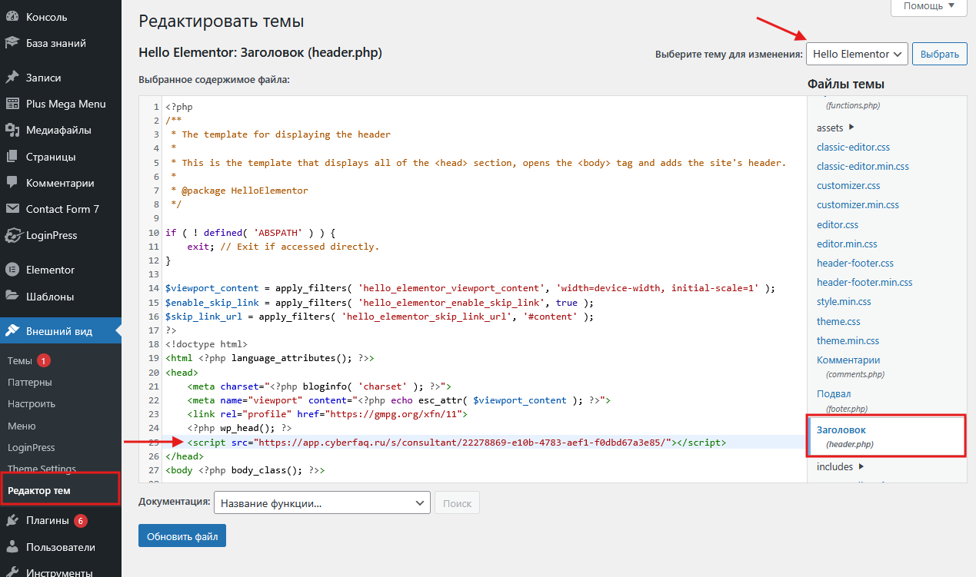Click the Шаблоны folder icon

click(12, 296)
